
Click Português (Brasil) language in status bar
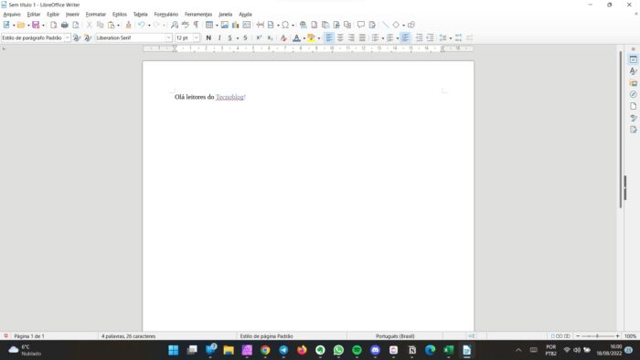click(x=395, y=336)
